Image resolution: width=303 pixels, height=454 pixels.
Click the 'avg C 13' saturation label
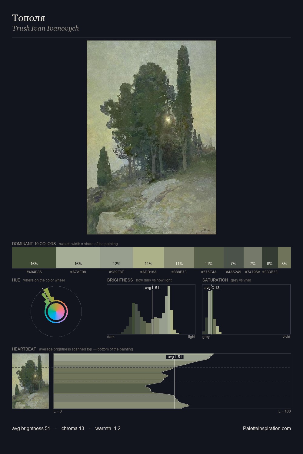click(x=212, y=288)
